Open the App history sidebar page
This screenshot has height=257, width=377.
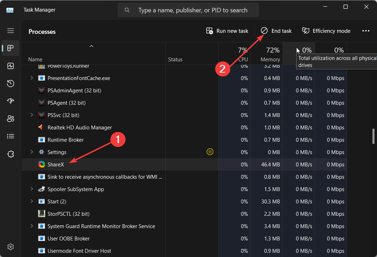click(x=11, y=84)
